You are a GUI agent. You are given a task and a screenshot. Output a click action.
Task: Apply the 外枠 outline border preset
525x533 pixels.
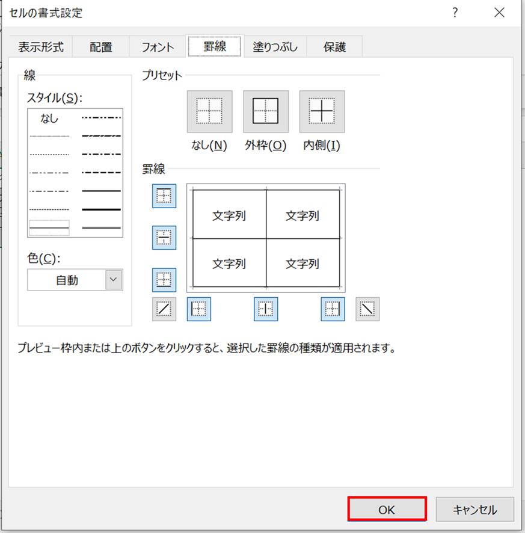click(x=265, y=112)
